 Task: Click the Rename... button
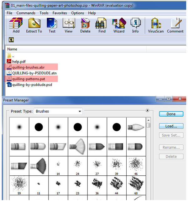(171, 148)
